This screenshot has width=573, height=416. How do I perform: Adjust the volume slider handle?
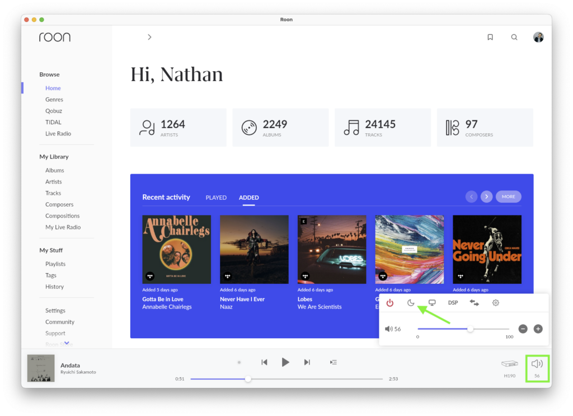pos(470,329)
